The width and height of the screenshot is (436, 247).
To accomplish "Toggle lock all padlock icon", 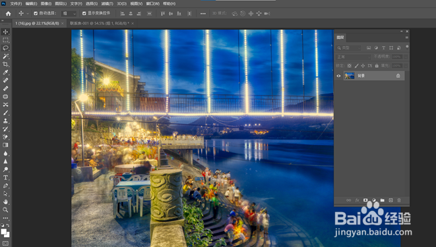I will 377,66.
